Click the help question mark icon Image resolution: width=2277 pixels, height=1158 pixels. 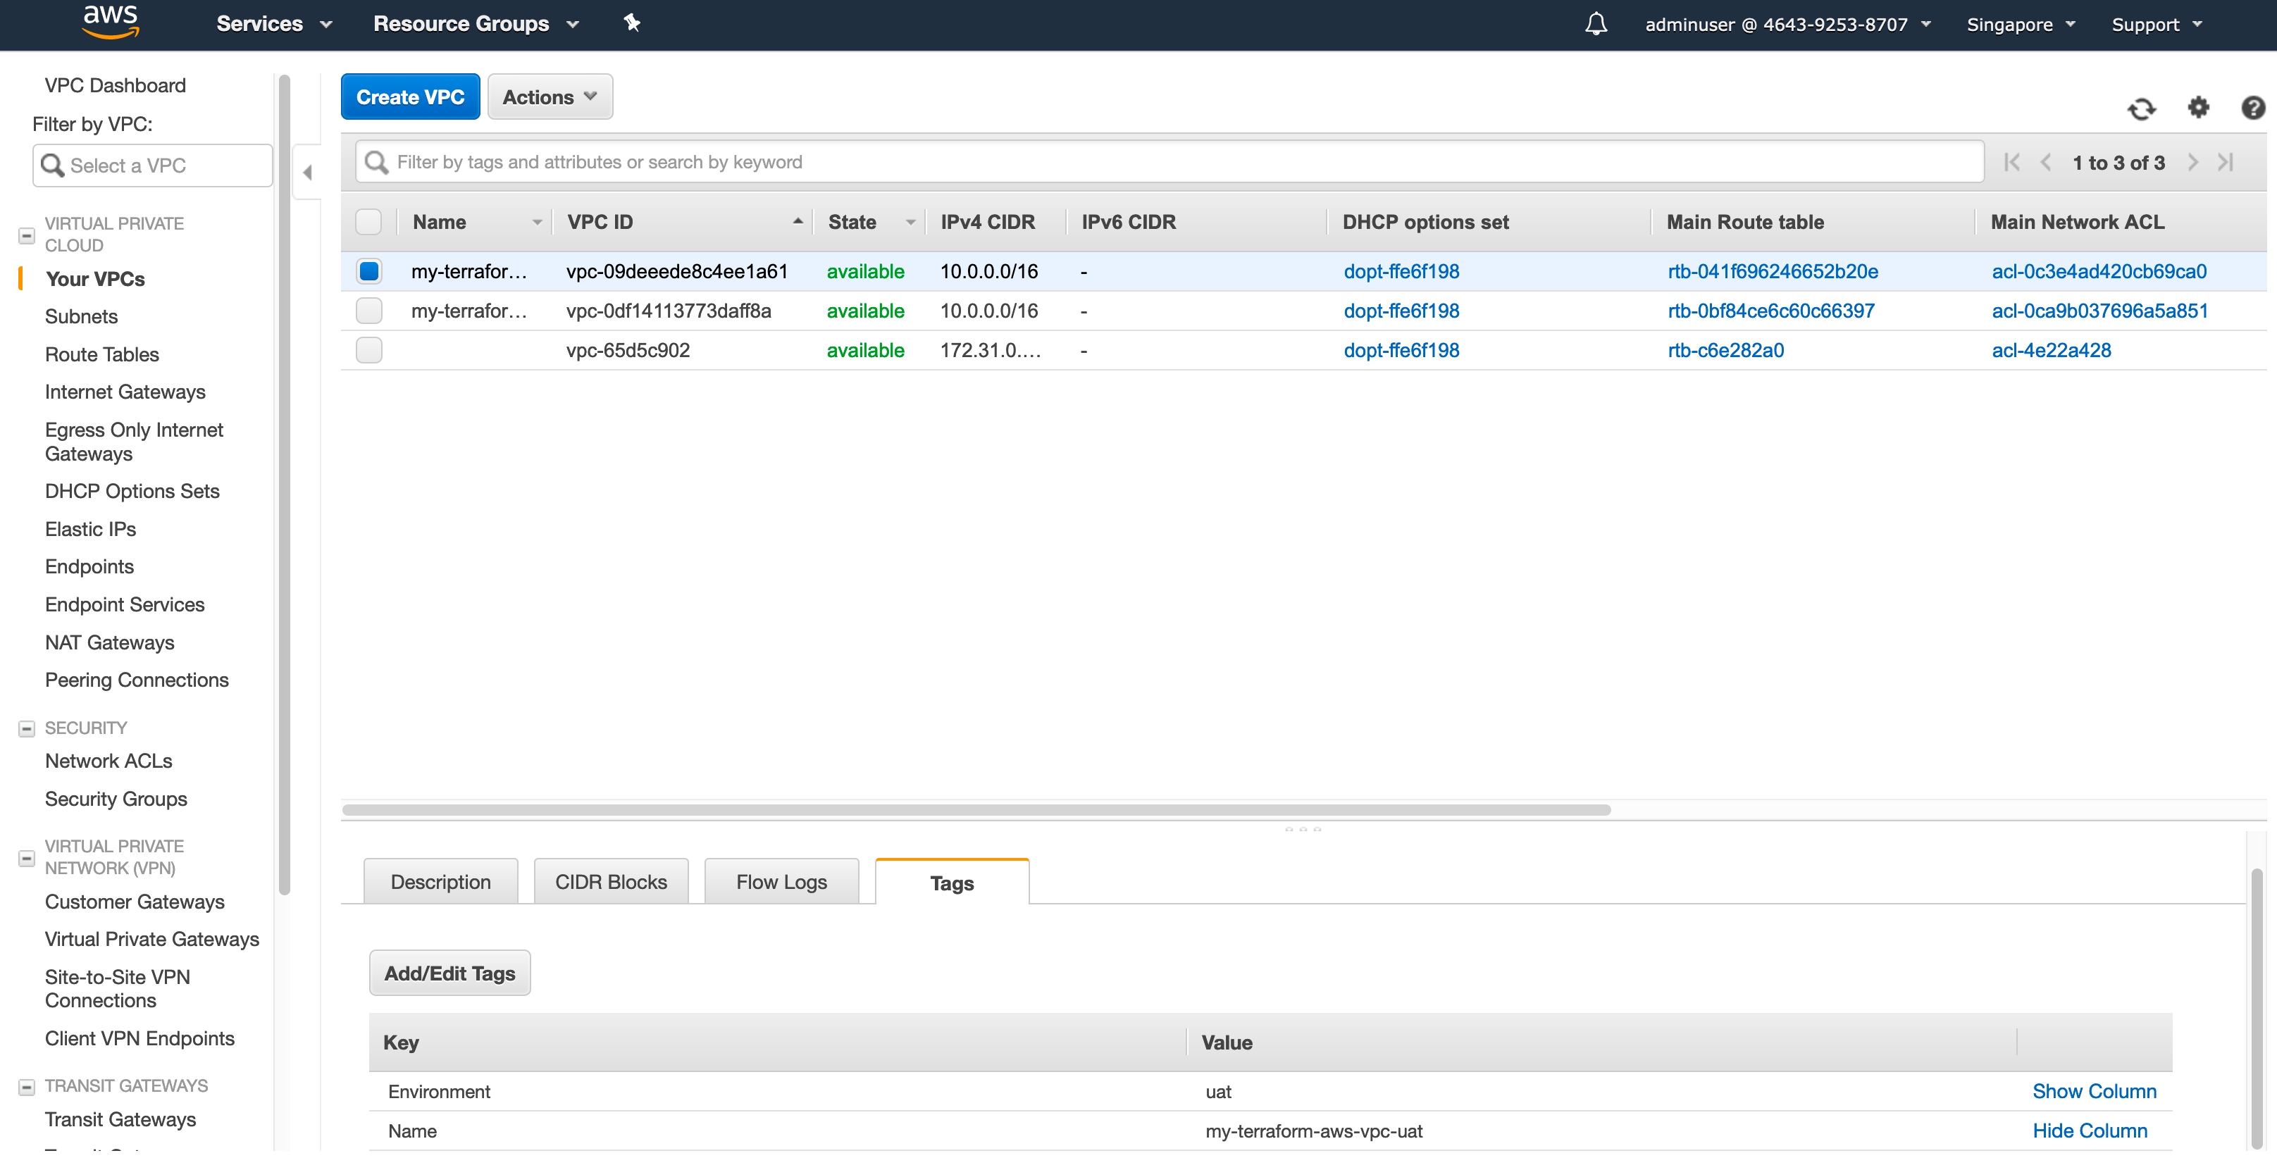pos(2253,108)
